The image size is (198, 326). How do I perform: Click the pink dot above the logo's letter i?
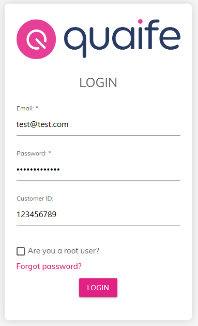(x=140, y=21)
